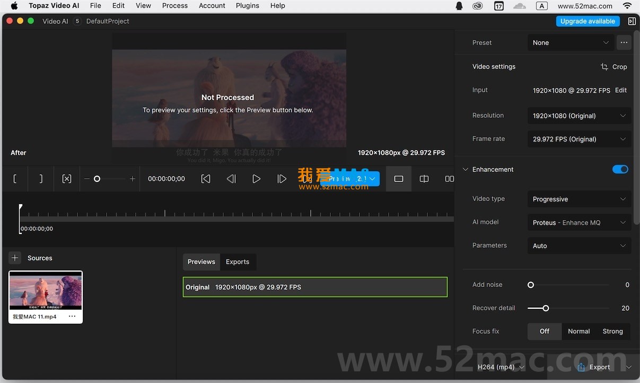
Task: Switch to the Exports tab
Action: (x=238, y=262)
